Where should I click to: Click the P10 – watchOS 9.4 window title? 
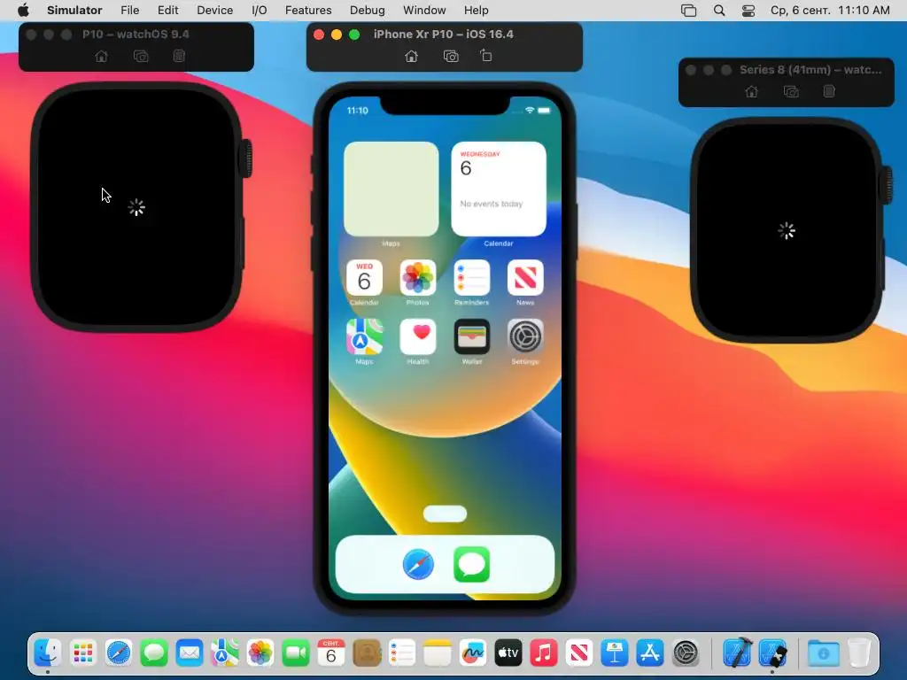tap(136, 35)
